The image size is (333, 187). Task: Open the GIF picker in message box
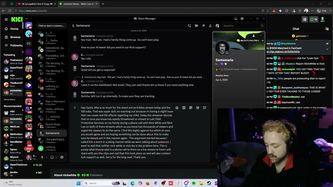(184, 108)
